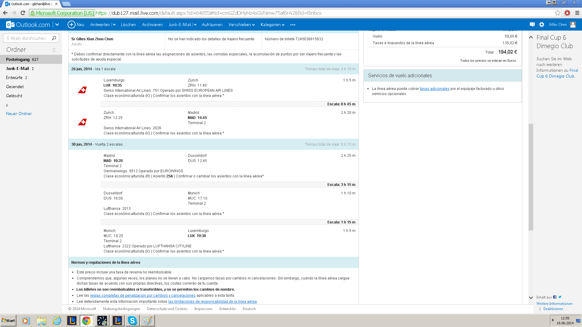The image size is (582, 327).
Task: Open Skype from the taskbar
Action: 132,321
